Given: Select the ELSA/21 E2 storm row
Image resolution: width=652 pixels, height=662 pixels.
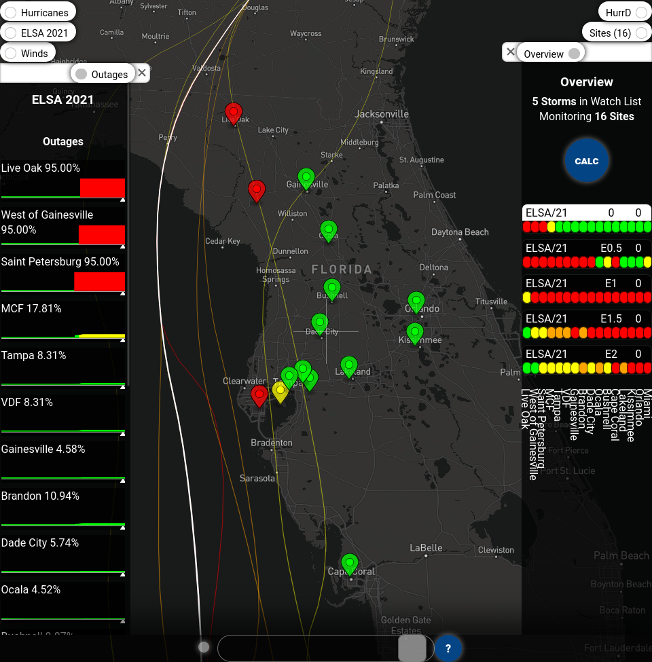Looking at the screenshot, I should coord(587,361).
